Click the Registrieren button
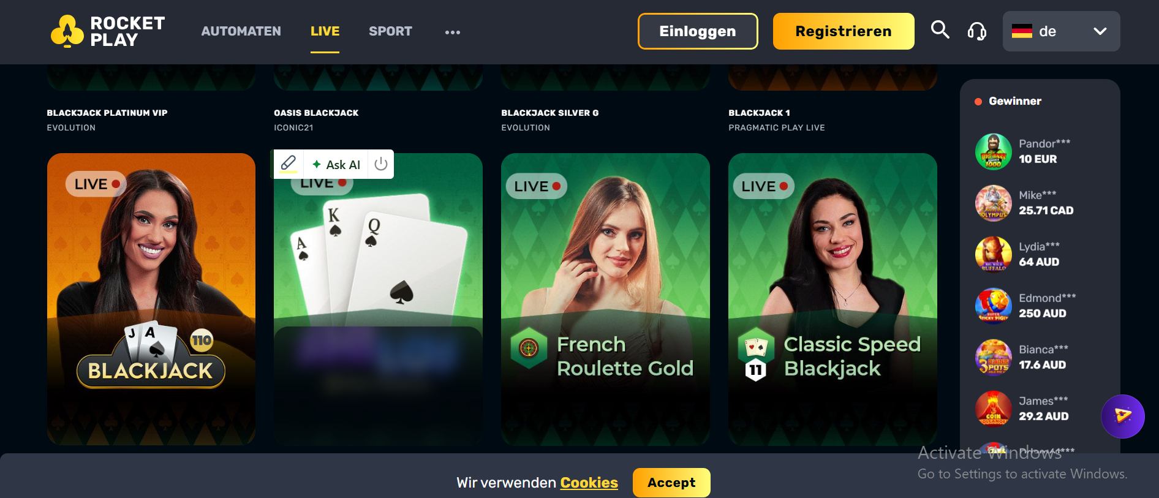The height and width of the screenshot is (498, 1159). click(x=844, y=31)
